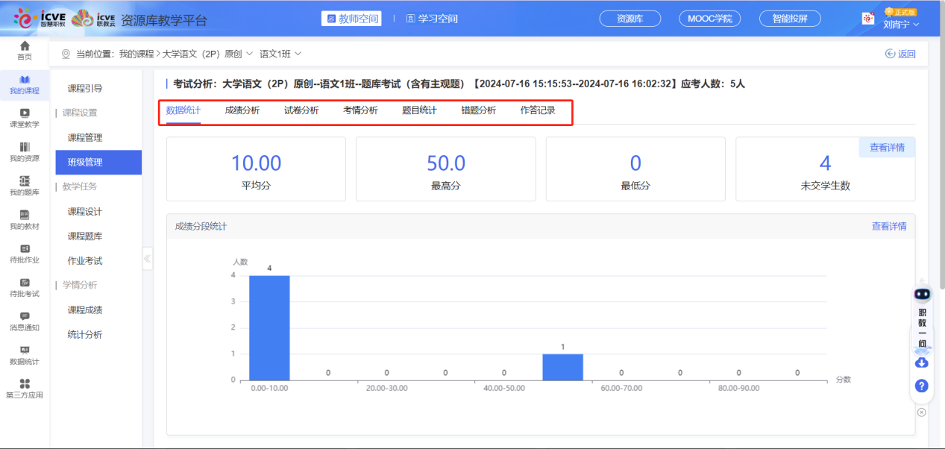945x449 pixels.
Task: Click the 资源库 button in header
Action: [630, 19]
